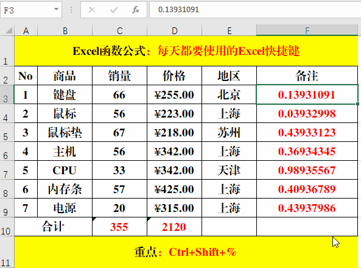This screenshot has width=361, height=268.
Task: Select remark cell 0.98935567
Action: (307, 170)
